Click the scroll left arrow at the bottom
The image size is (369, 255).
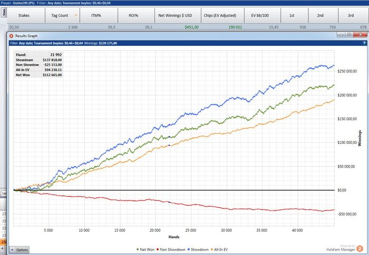click(x=3, y=248)
